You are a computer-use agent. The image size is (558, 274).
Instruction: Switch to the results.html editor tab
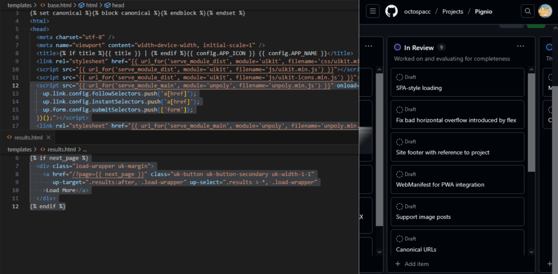pyautogui.click(x=28, y=138)
